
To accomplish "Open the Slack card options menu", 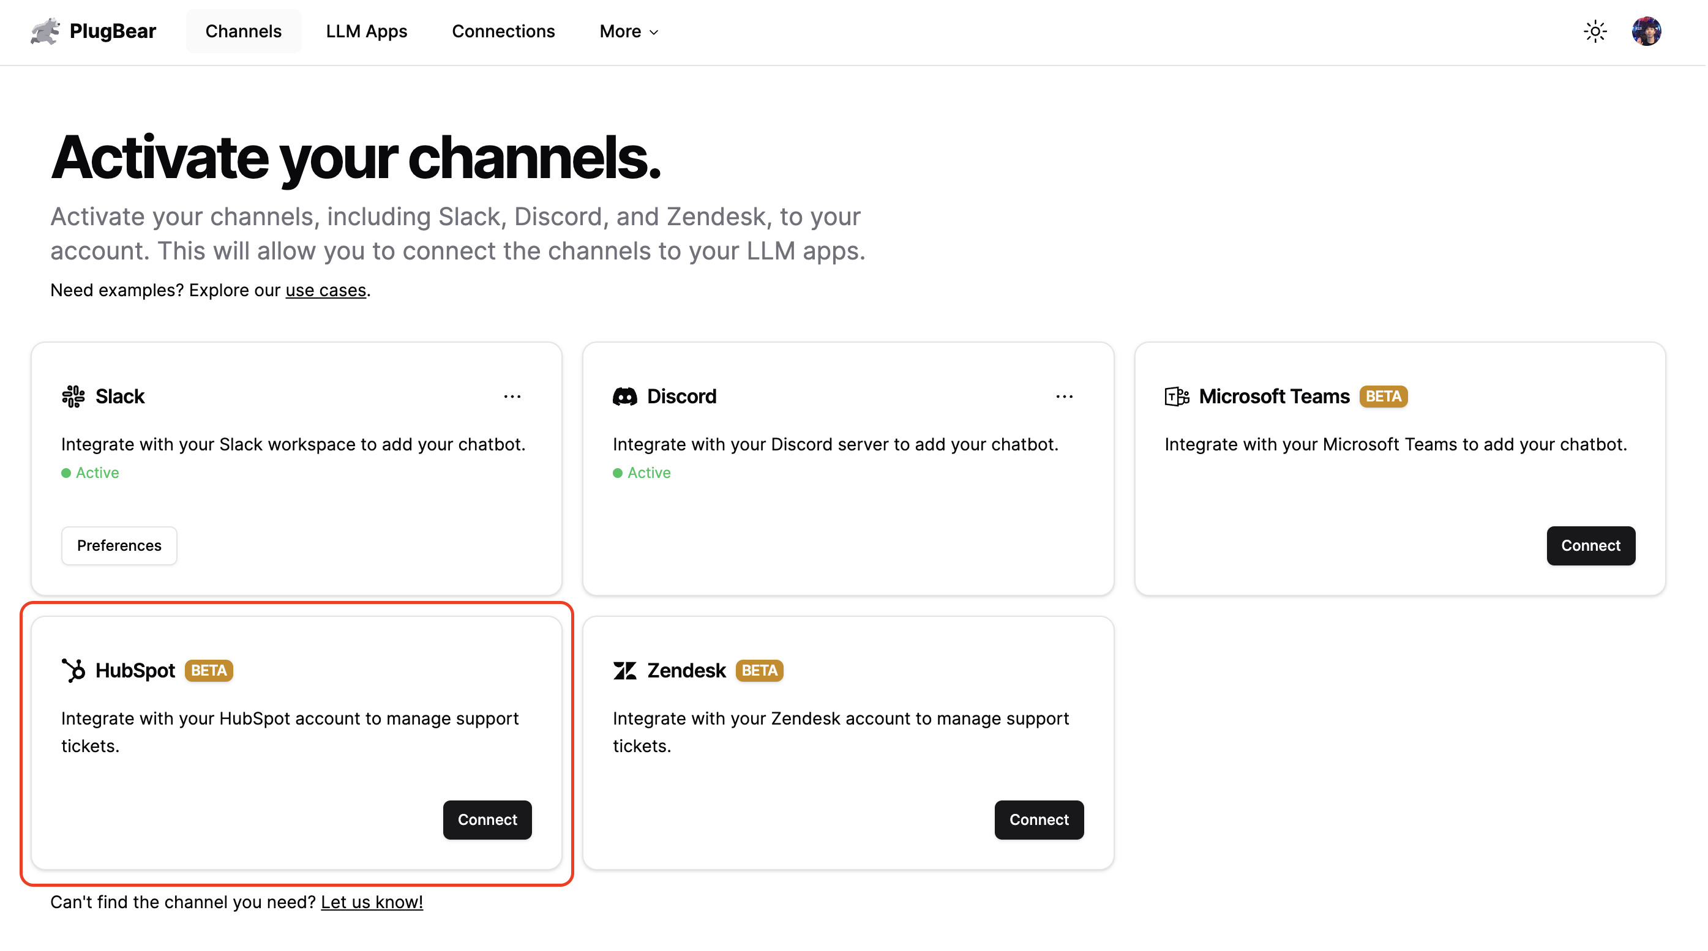I will [512, 396].
